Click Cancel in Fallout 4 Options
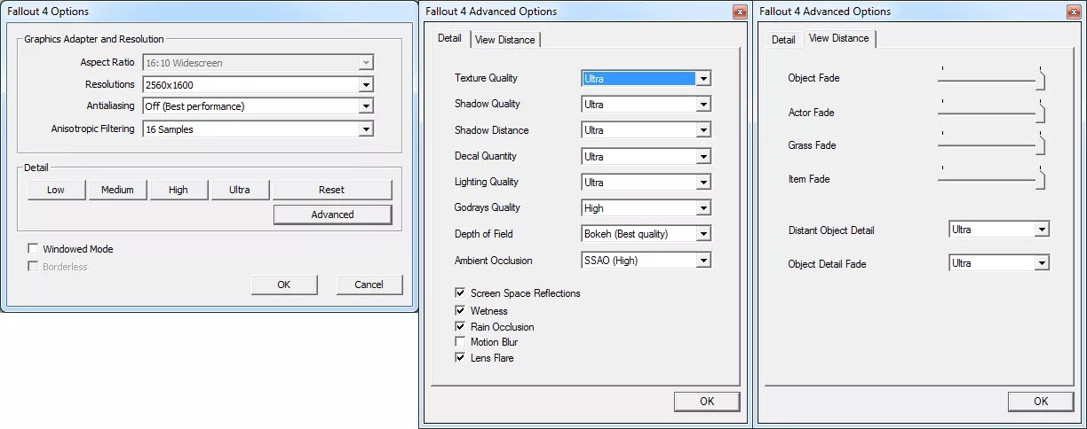The height and width of the screenshot is (429, 1087). pyautogui.click(x=369, y=285)
